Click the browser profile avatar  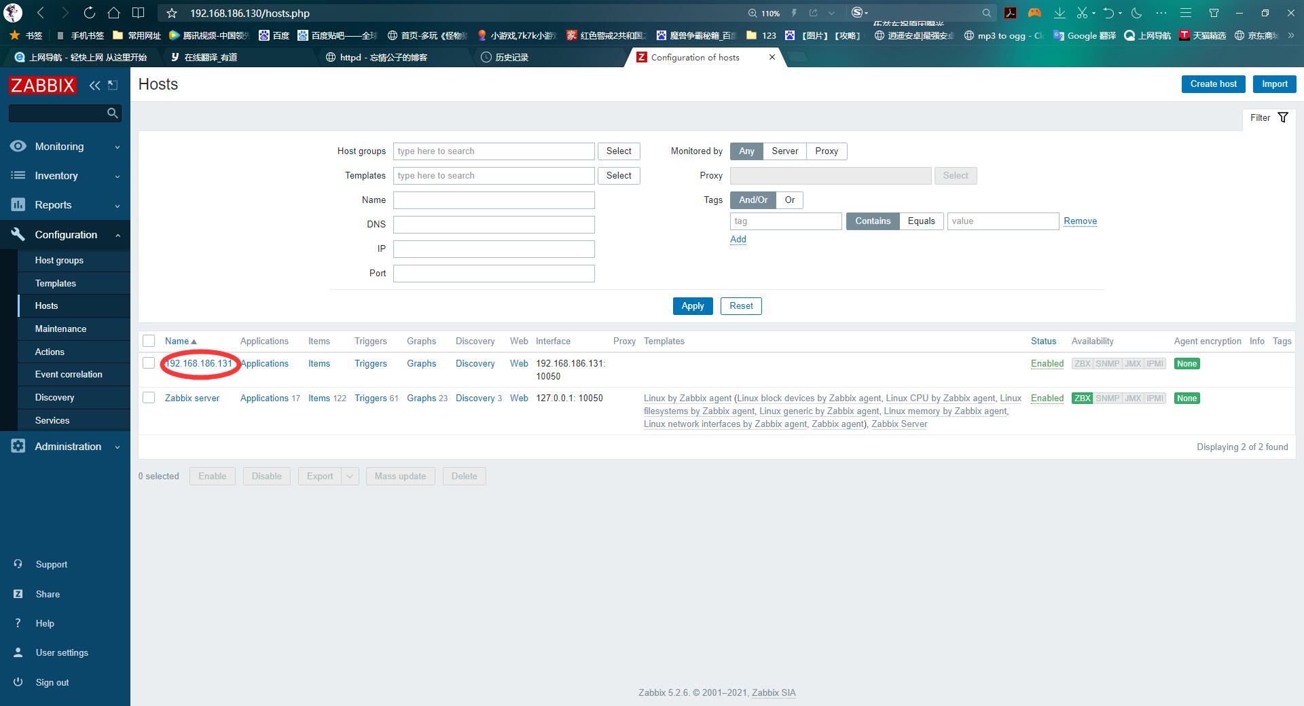[13, 13]
